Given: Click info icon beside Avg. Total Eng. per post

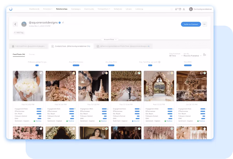Looking at the screenshot, I should [x=159, y=62].
